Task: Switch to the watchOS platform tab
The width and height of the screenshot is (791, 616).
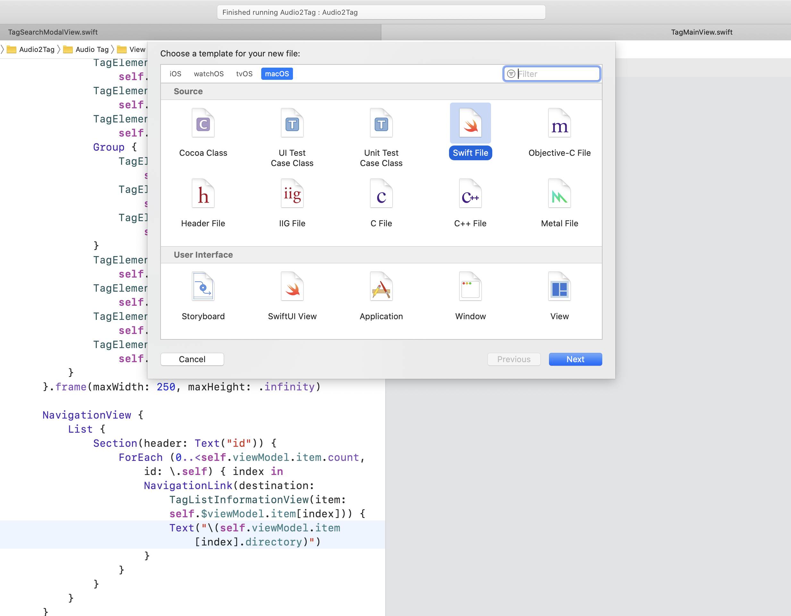Action: coord(209,74)
